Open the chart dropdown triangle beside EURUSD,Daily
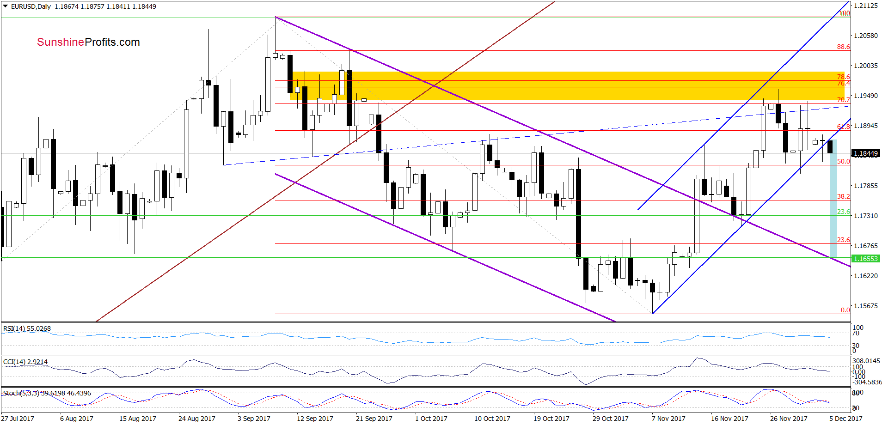The image size is (882, 425). pyautogui.click(x=5, y=6)
